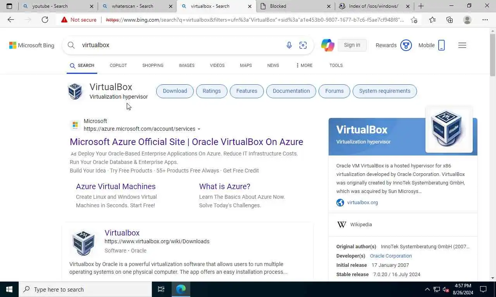This screenshot has height=297, width=496.
Task: Reload the page with Refresh icon
Action: pos(45,20)
